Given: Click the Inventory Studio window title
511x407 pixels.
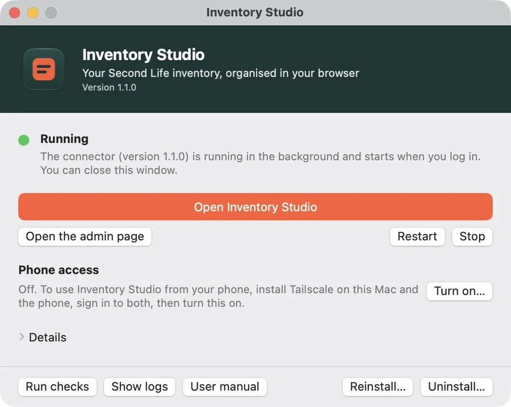Looking at the screenshot, I should pos(255,12).
